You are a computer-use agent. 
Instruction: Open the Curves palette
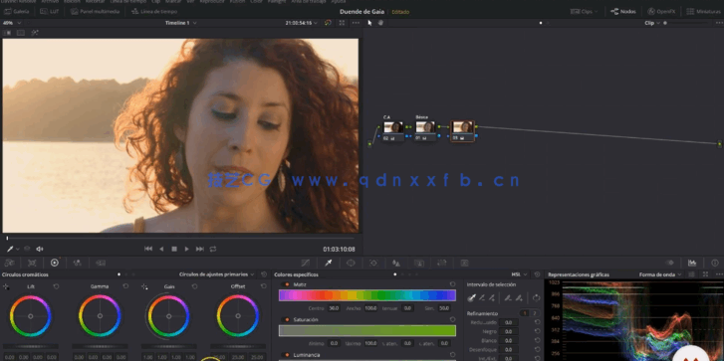coord(305,263)
